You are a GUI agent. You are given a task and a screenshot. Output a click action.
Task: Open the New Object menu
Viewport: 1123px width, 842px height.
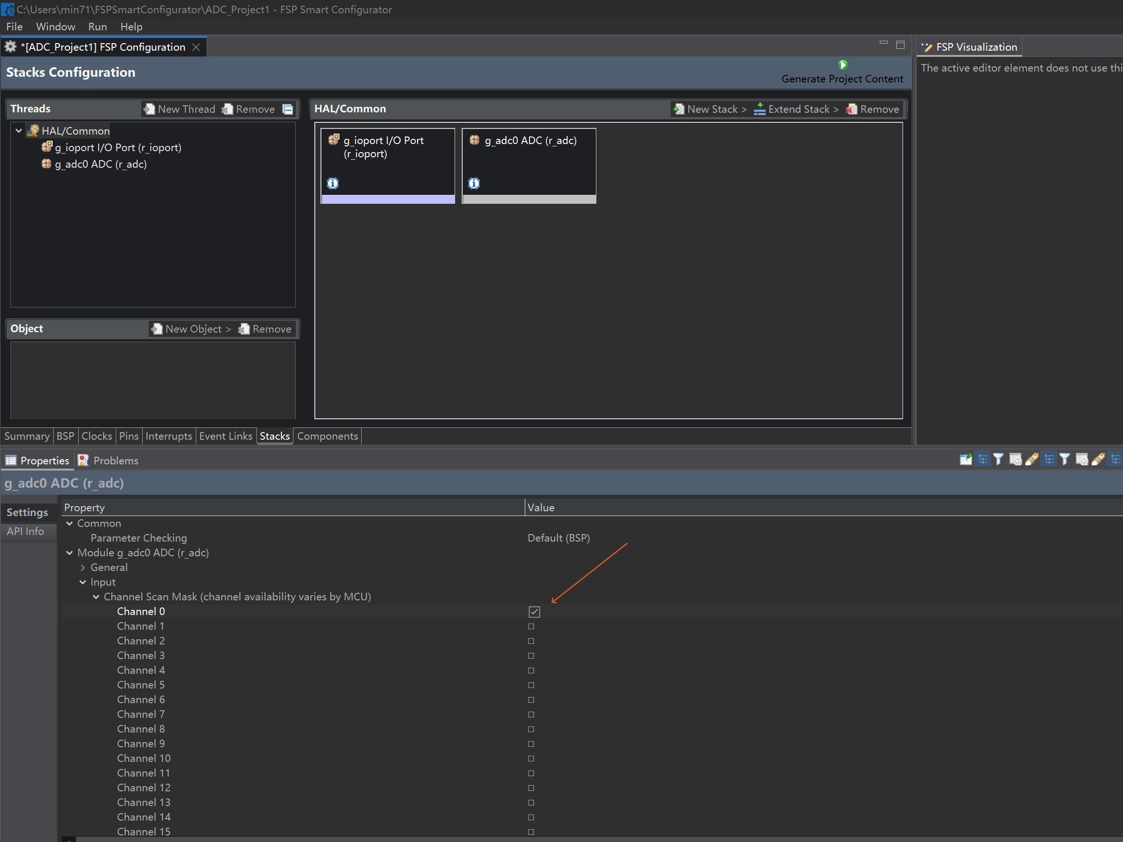pos(191,329)
